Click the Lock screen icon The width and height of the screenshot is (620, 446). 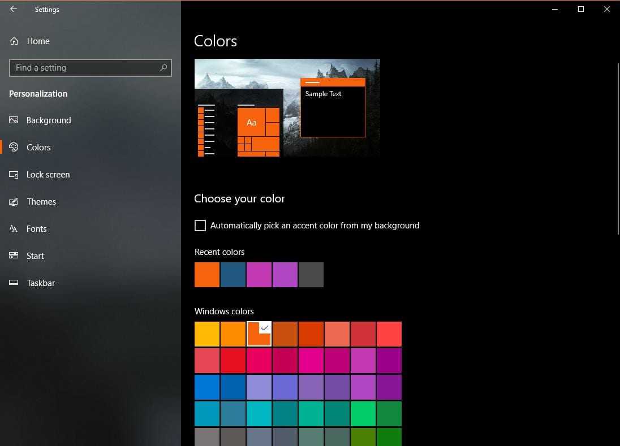point(14,175)
